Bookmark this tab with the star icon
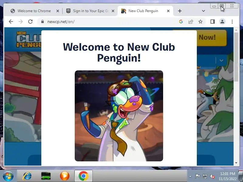243x182 pixels. 200,22
